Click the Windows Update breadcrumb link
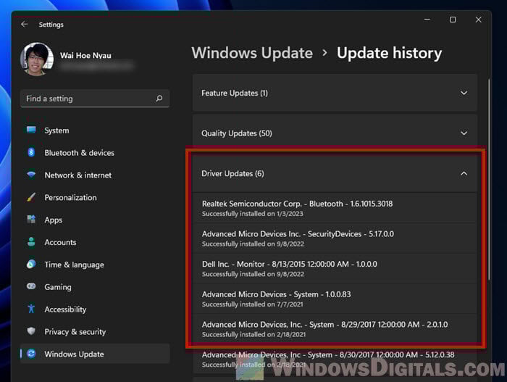 coord(252,53)
